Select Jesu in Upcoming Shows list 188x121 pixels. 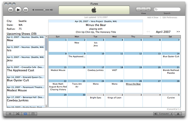pos(26,61)
